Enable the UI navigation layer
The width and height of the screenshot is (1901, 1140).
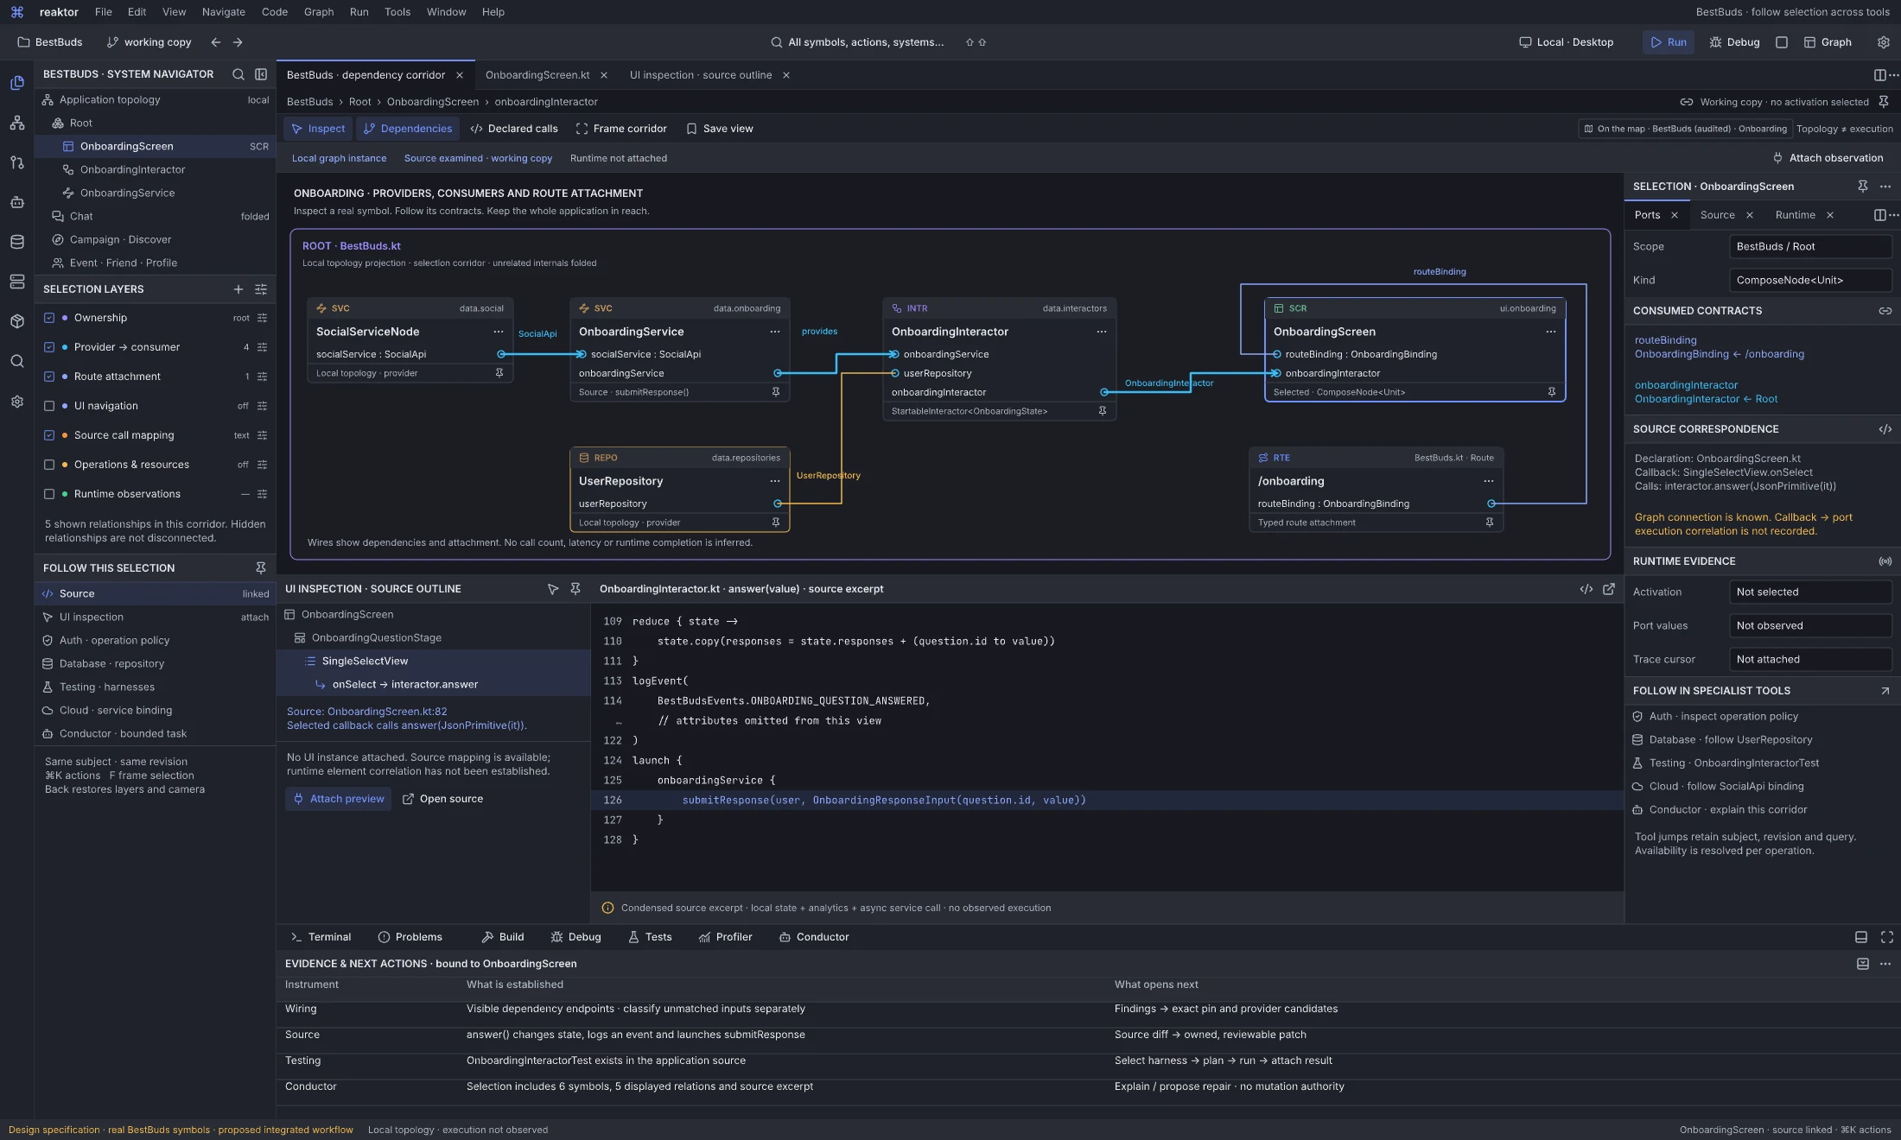[49, 406]
